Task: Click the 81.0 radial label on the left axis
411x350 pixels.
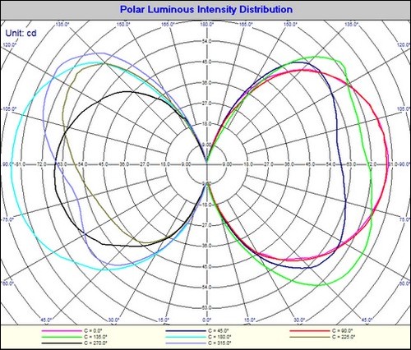Action: click(21, 164)
